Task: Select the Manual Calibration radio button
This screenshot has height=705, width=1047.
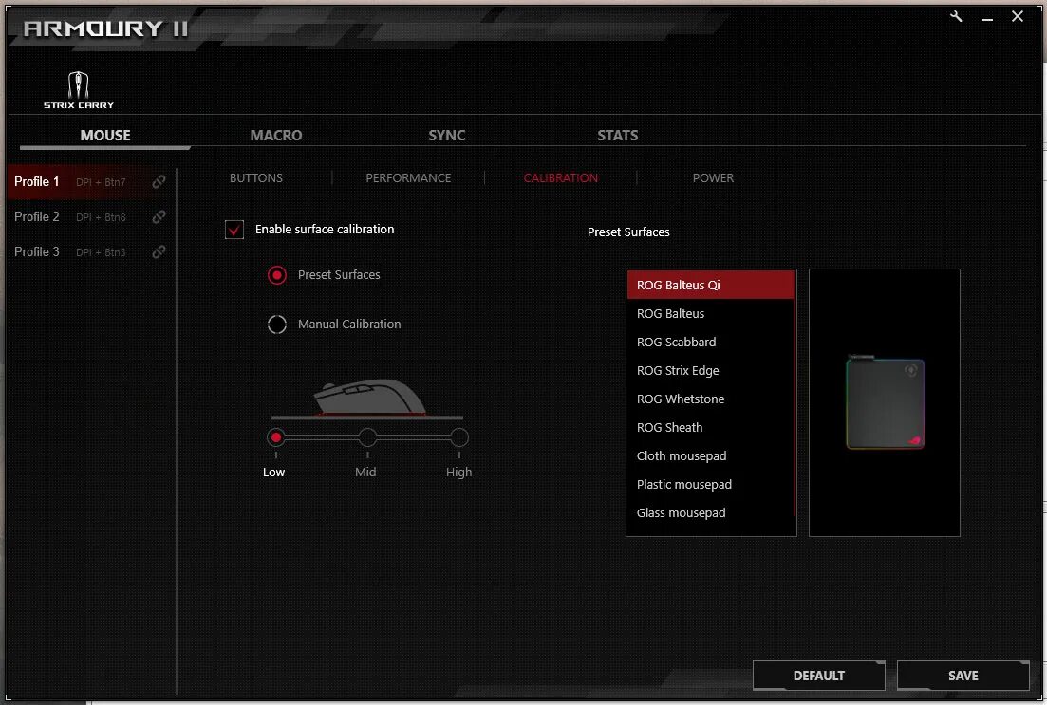Action: pos(277,325)
